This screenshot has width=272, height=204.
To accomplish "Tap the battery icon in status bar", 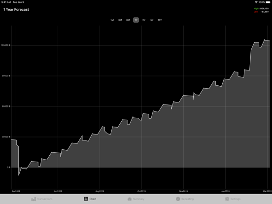I will (x=268, y=2).
